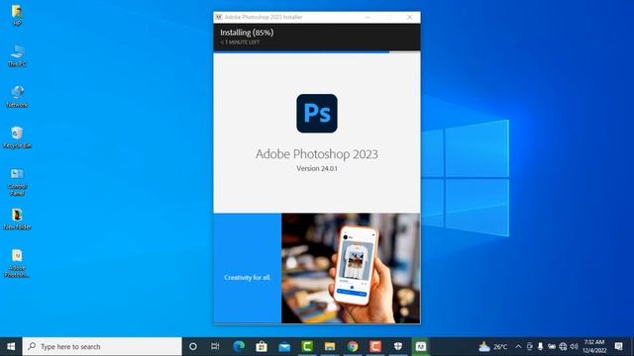Screen dimensions: 634x356
Task: Show hidden system tray icons
Action: 518,346
